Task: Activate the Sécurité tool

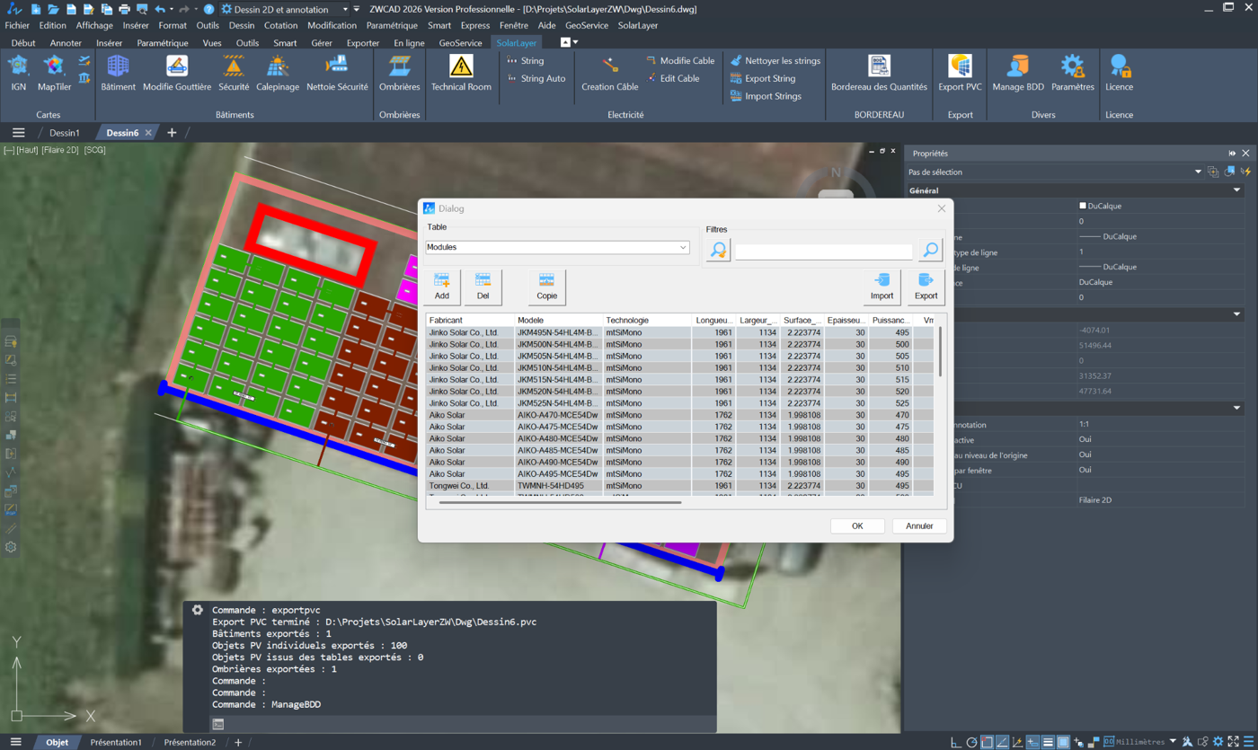Action: [234, 73]
